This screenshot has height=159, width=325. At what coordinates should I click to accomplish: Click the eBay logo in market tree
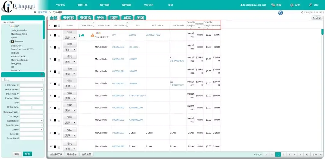[x=12, y=26]
